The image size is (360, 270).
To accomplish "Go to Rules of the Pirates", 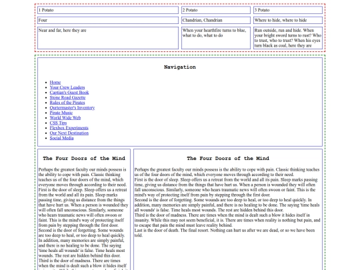I will coord(67,103).
